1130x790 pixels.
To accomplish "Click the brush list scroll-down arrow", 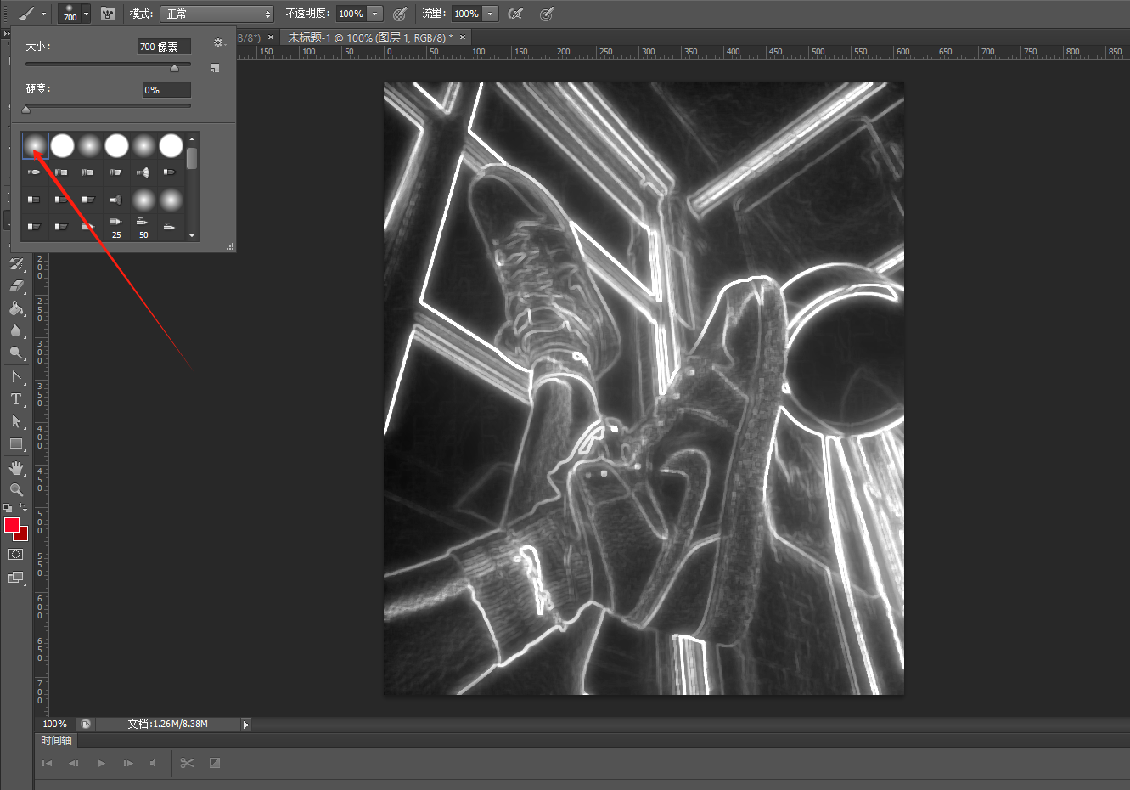I will coord(192,235).
